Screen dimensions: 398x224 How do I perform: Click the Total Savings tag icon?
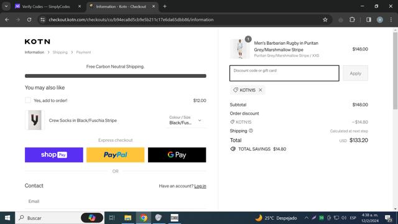coord(233,149)
